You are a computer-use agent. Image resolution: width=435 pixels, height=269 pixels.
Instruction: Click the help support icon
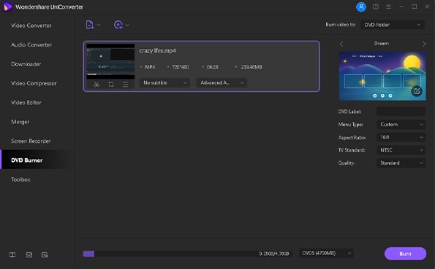[x=376, y=7]
